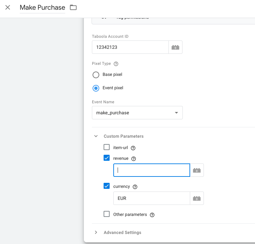255x244 pixels.
Task: Show help for revenue parameter
Action: tap(134, 159)
